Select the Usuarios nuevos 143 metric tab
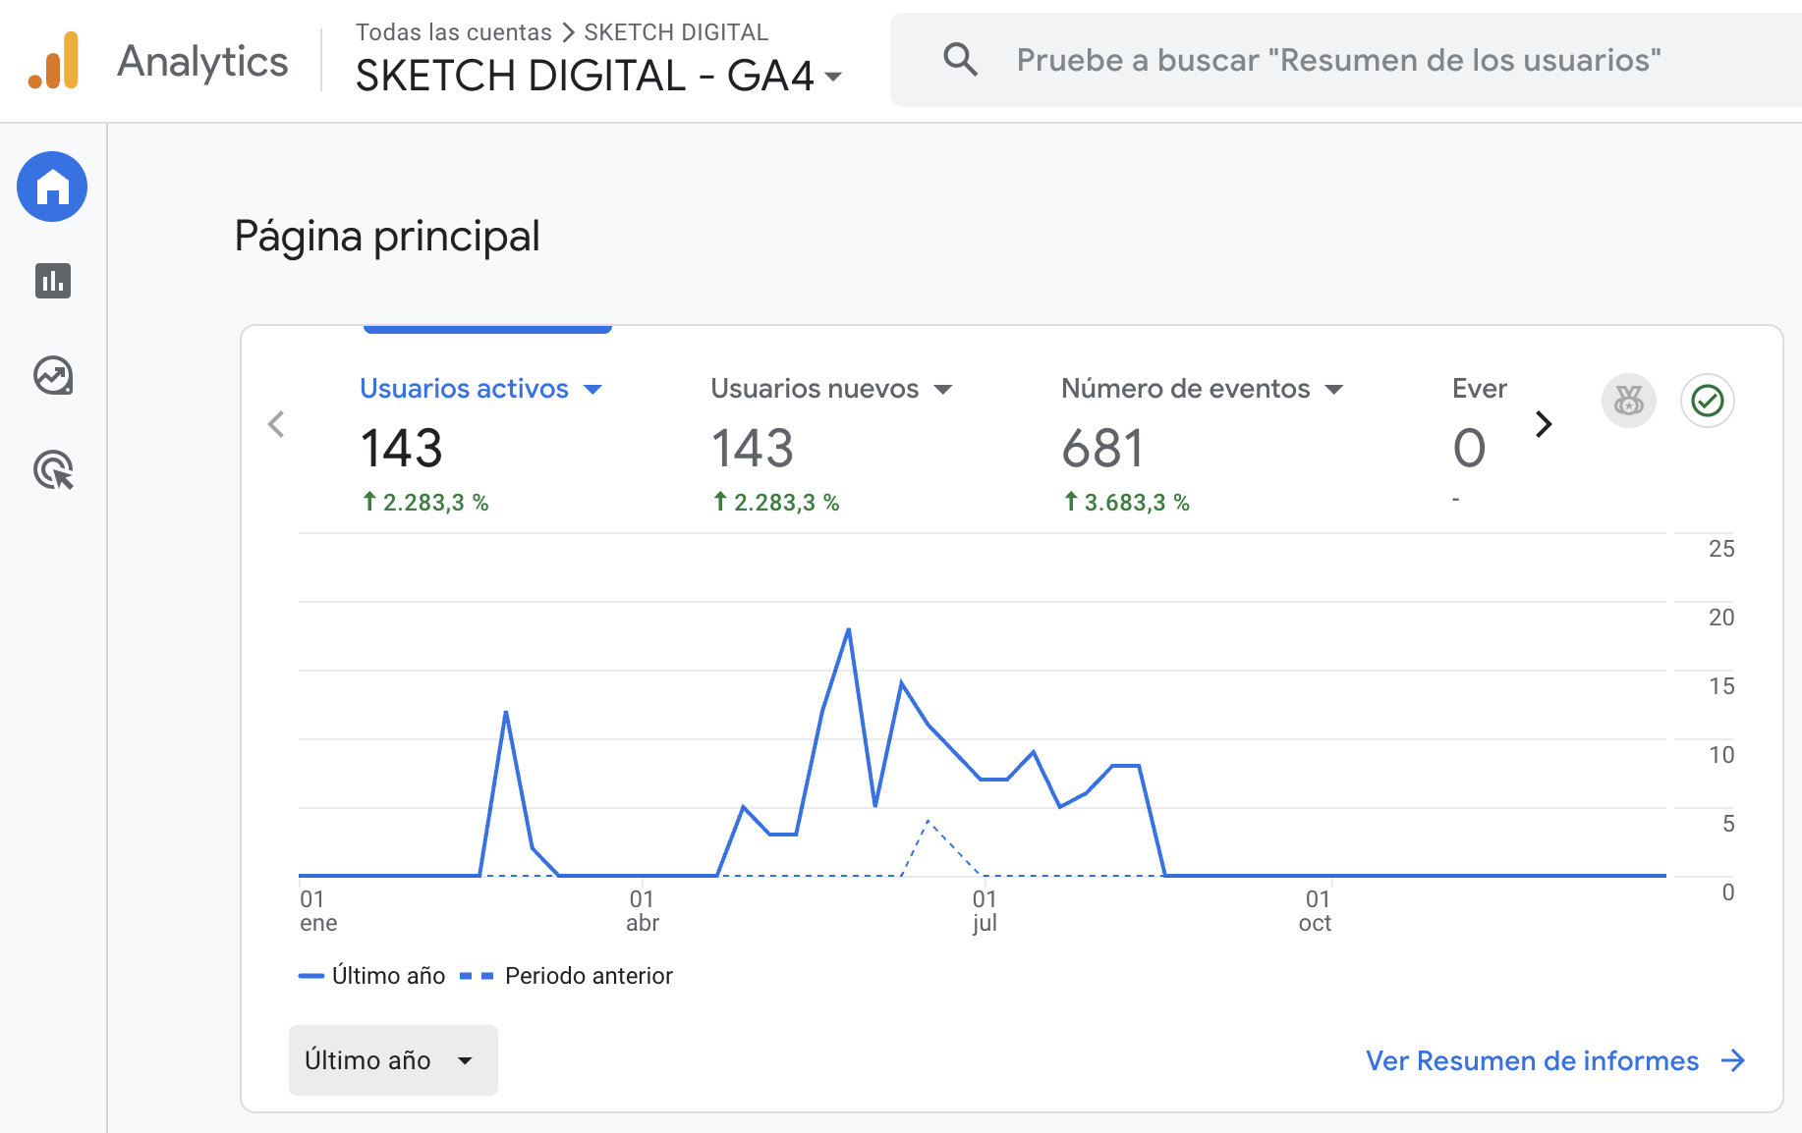This screenshot has height=1133, width=1802. click(x=753, y=449)
